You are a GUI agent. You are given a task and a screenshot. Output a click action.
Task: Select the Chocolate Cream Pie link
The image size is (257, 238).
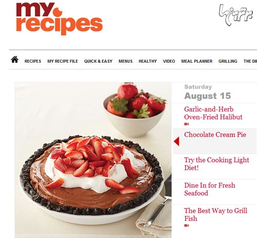(x=215, y=135)
